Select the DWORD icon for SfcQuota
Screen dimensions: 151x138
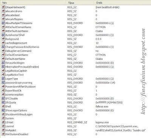(x=3, y=102)
